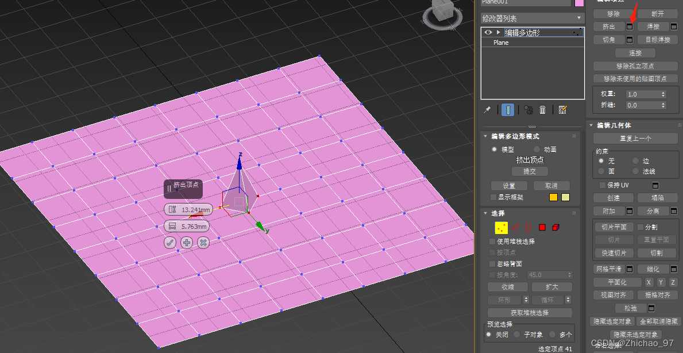Select 边 constraint radio button
This screenshot has height=353, width=683.
635,161
